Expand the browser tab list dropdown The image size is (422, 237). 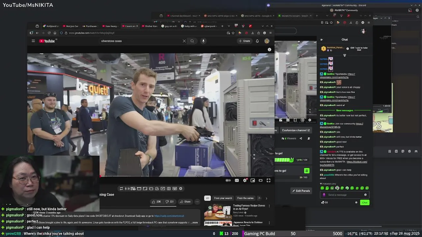pos(229,26)
